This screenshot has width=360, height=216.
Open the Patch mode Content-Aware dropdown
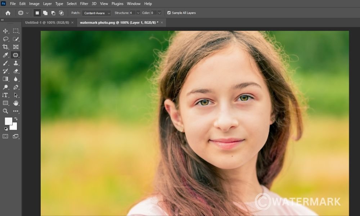[x=96, y=13]
